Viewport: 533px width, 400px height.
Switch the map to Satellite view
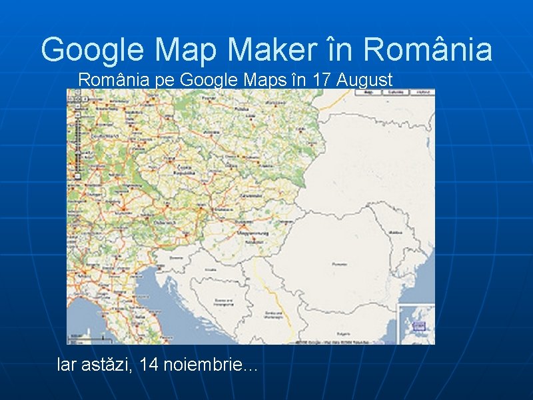(396, 92)
